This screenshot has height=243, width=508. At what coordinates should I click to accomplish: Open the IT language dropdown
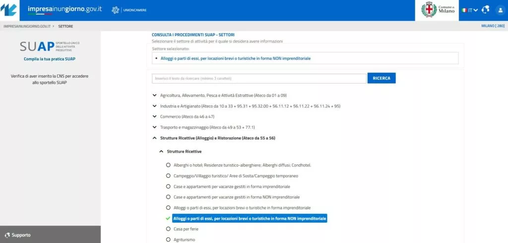click(469, 10)
